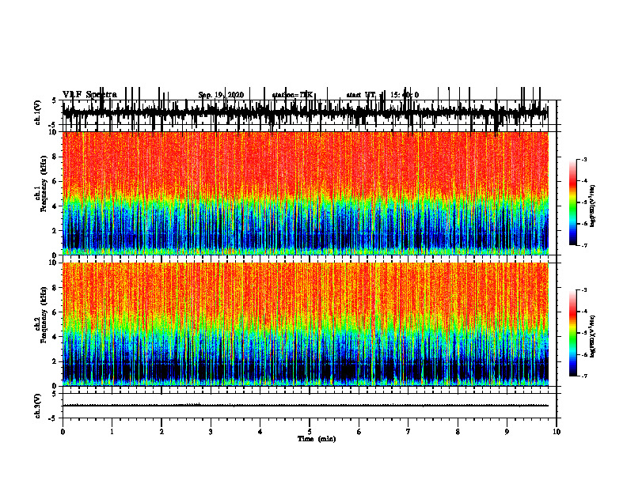627x484 pixels.
Task: Click the '8' kHz tick of ch.1 spectrogram
Action: tap(55, 157)
